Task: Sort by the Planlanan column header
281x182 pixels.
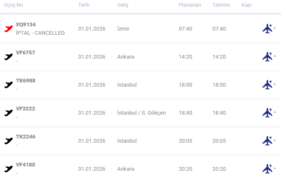Action: [x=190, y=5]
